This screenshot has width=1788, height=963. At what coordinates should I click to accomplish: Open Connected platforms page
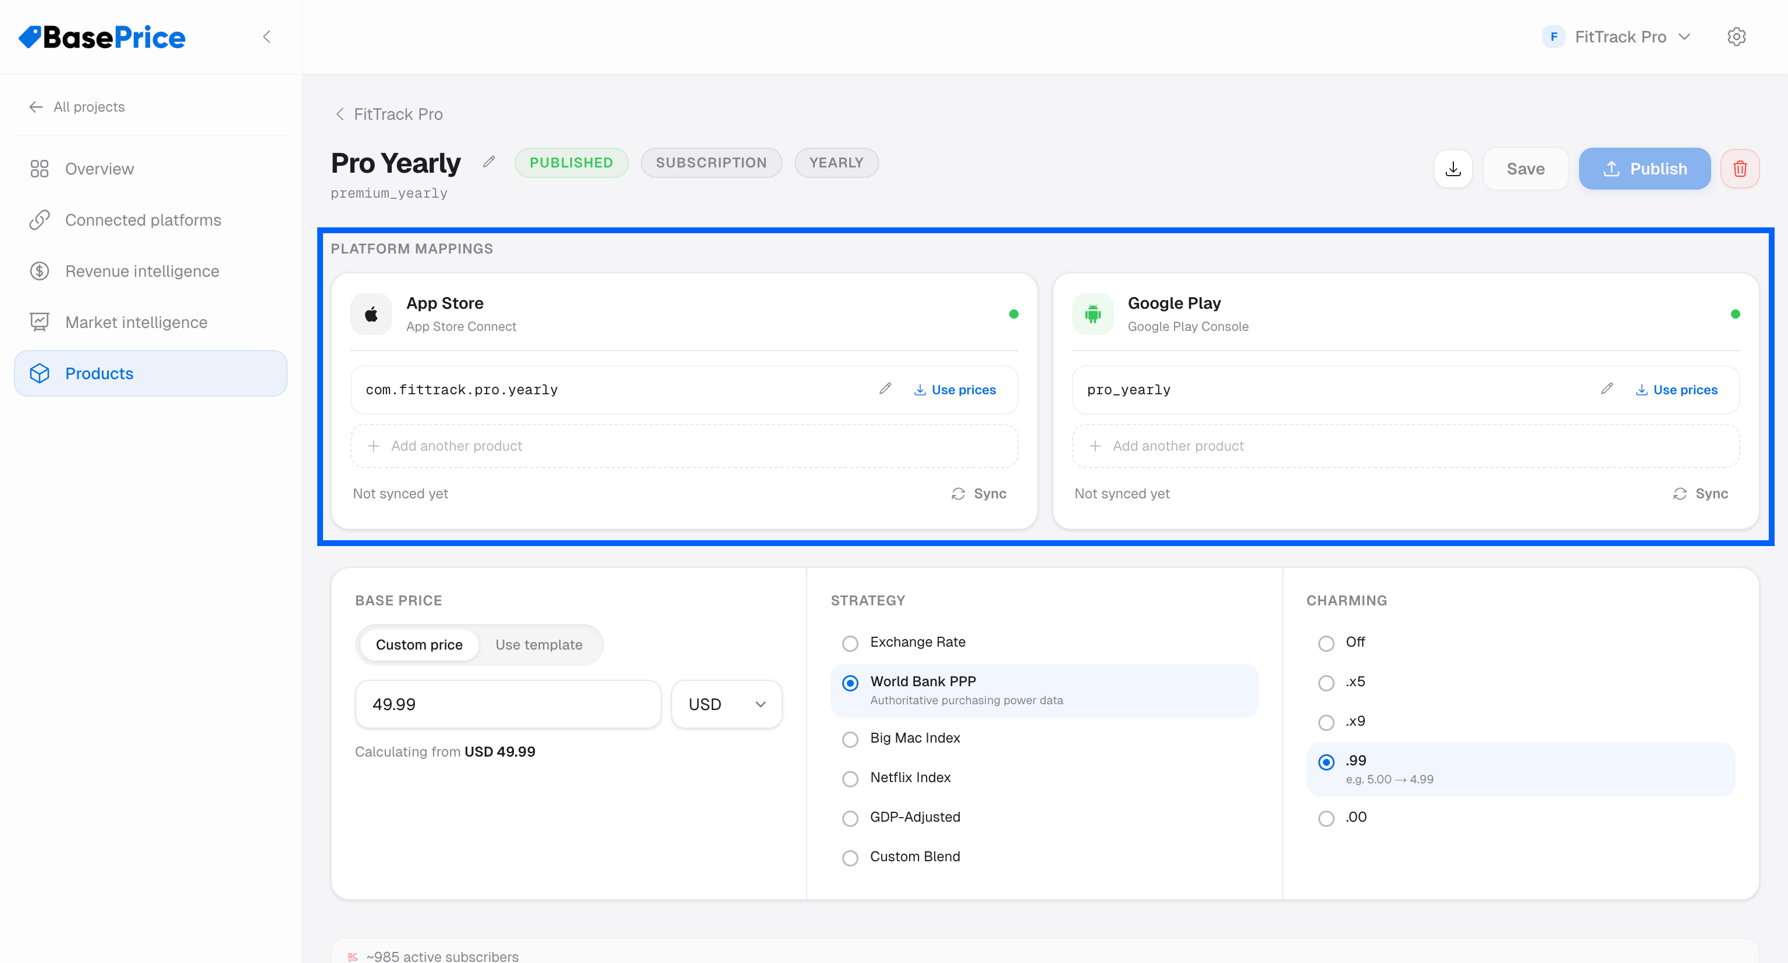coord(151,220)
